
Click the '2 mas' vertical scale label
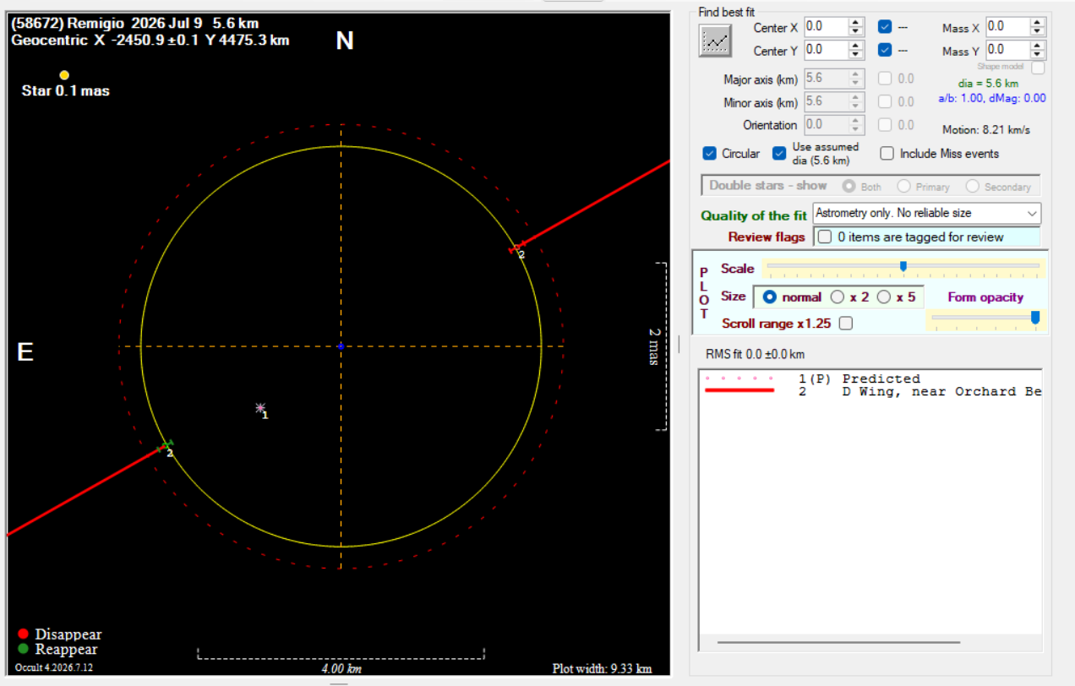pos(653,346)
